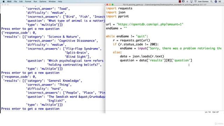This screenshot has width=224, height=126.
Task: Open the Run menu
Action: tap(35, 1)
